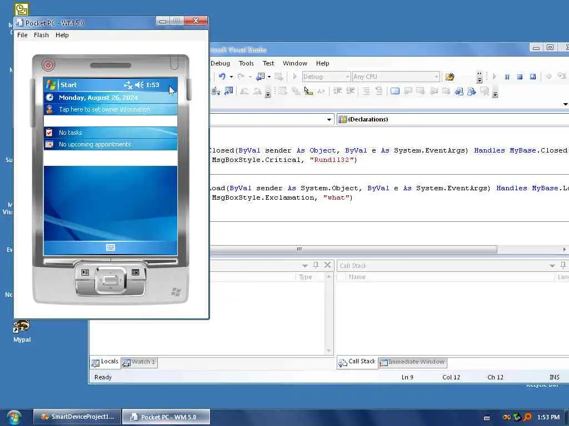569x426 pixels.
Task: Tap the connectivity icon on the Pocket PC screen
Action: pos(128,85)
